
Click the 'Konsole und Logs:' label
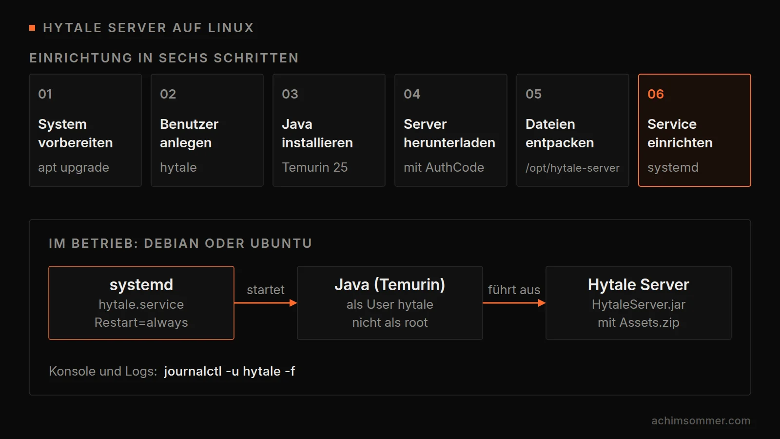coord(103,371)
